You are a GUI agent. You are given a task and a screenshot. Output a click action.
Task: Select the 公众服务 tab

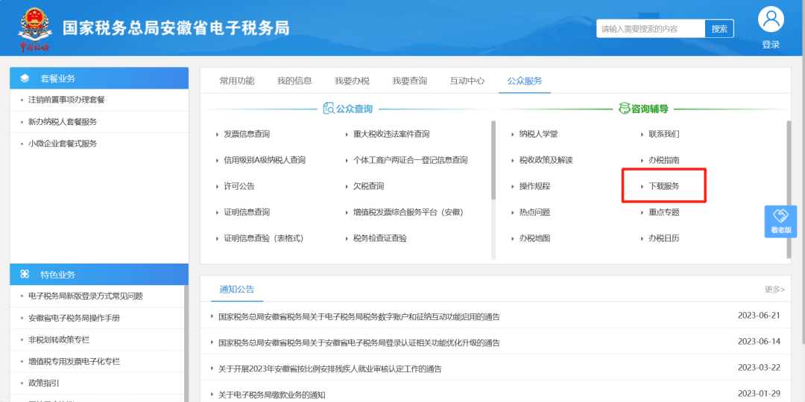(525, 80)
